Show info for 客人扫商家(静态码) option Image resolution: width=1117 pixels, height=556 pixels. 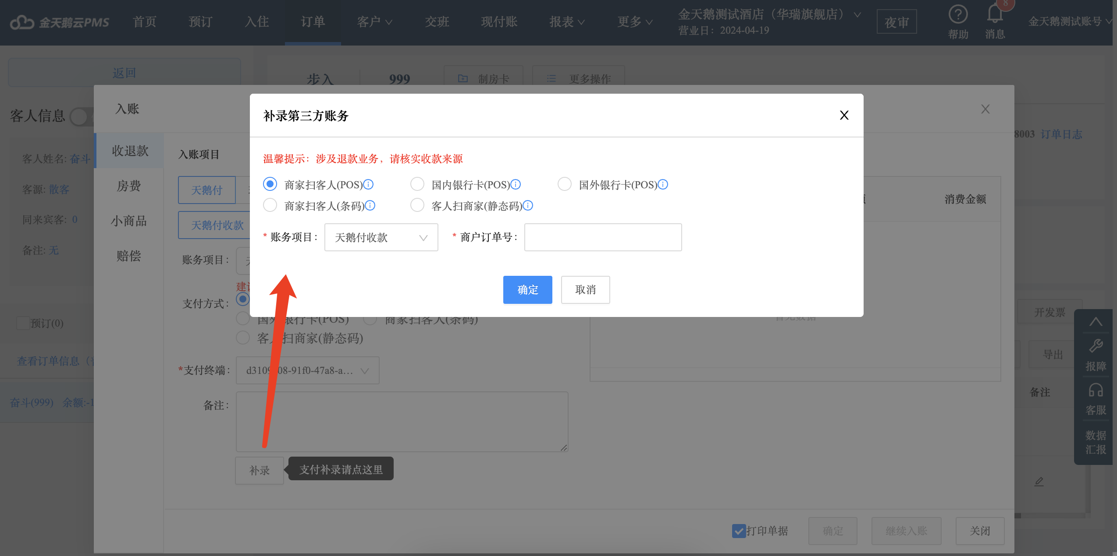528,205
